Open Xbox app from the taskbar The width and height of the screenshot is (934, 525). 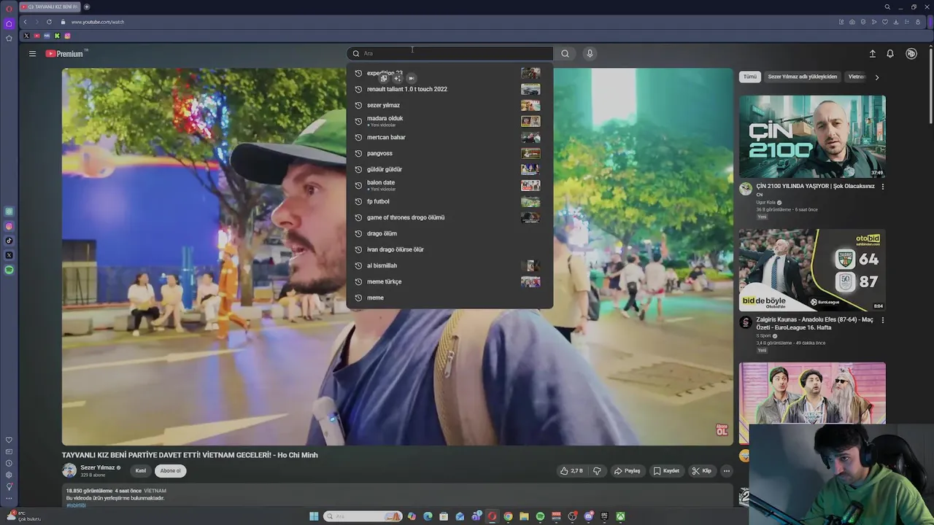[x=620, y=516]
